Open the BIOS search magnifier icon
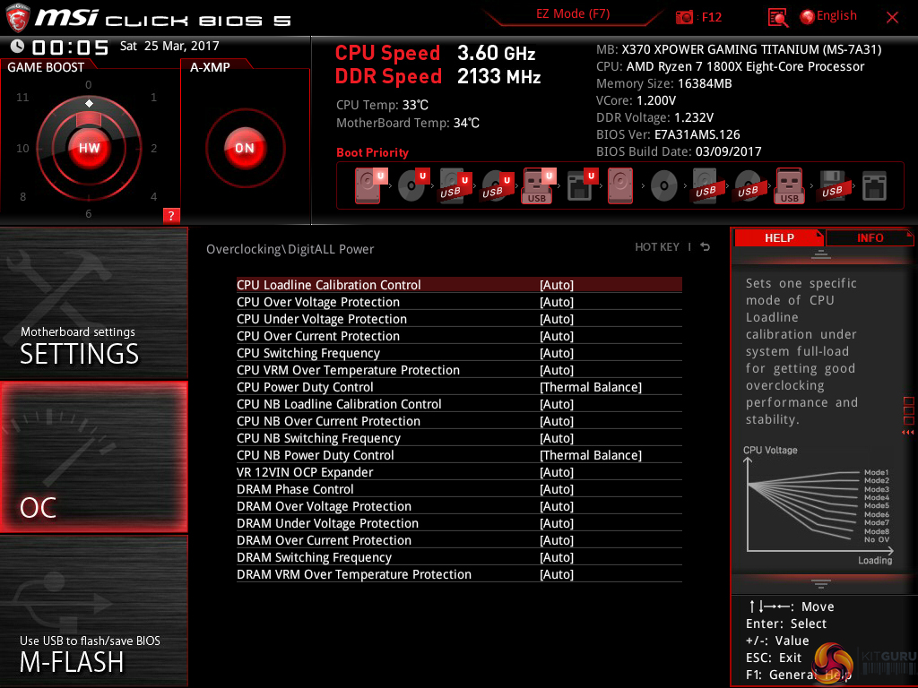The height and width of the screenshot is (688, 918). coord(777,18)
